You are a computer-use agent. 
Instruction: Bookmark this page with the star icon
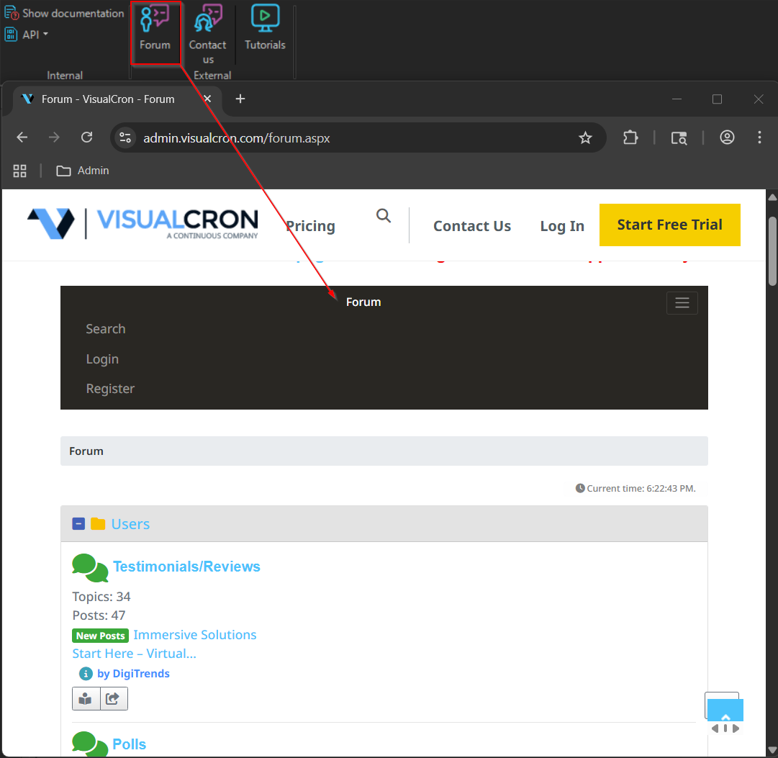tap(585, 137)
